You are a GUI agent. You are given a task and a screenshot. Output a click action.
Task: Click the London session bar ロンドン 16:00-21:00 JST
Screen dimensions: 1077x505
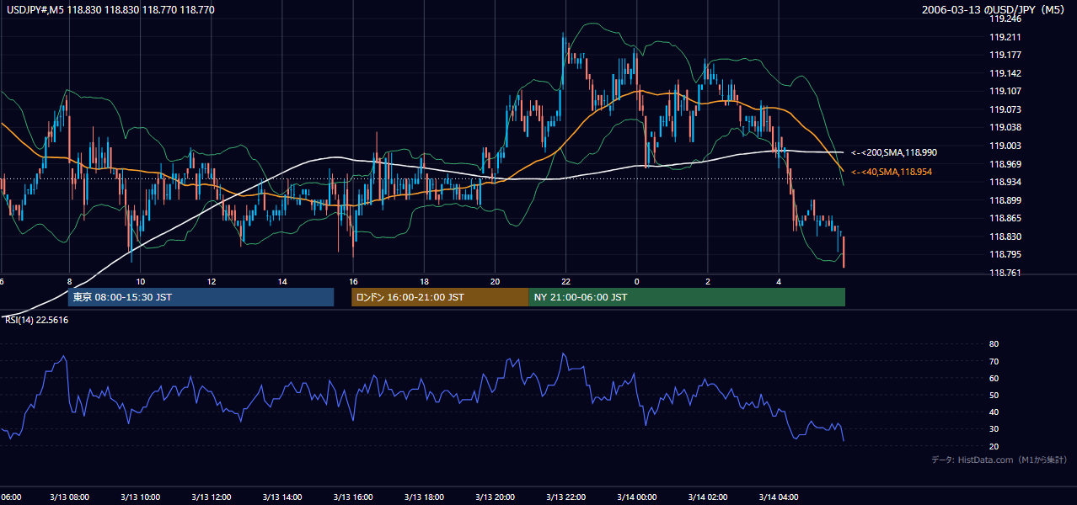click(440, 297)
